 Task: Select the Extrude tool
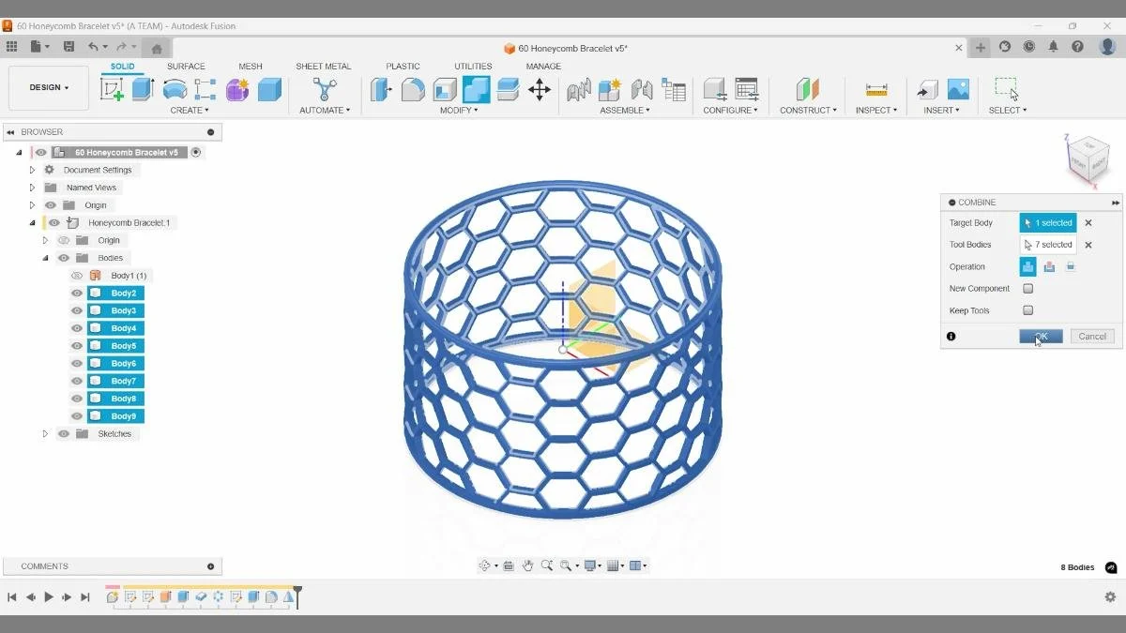point(143,89)
